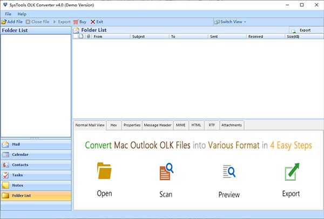Click the Preview magnifier icon
Image resolution: width=324 pixels, height=219 pixels.
[229, 171]
